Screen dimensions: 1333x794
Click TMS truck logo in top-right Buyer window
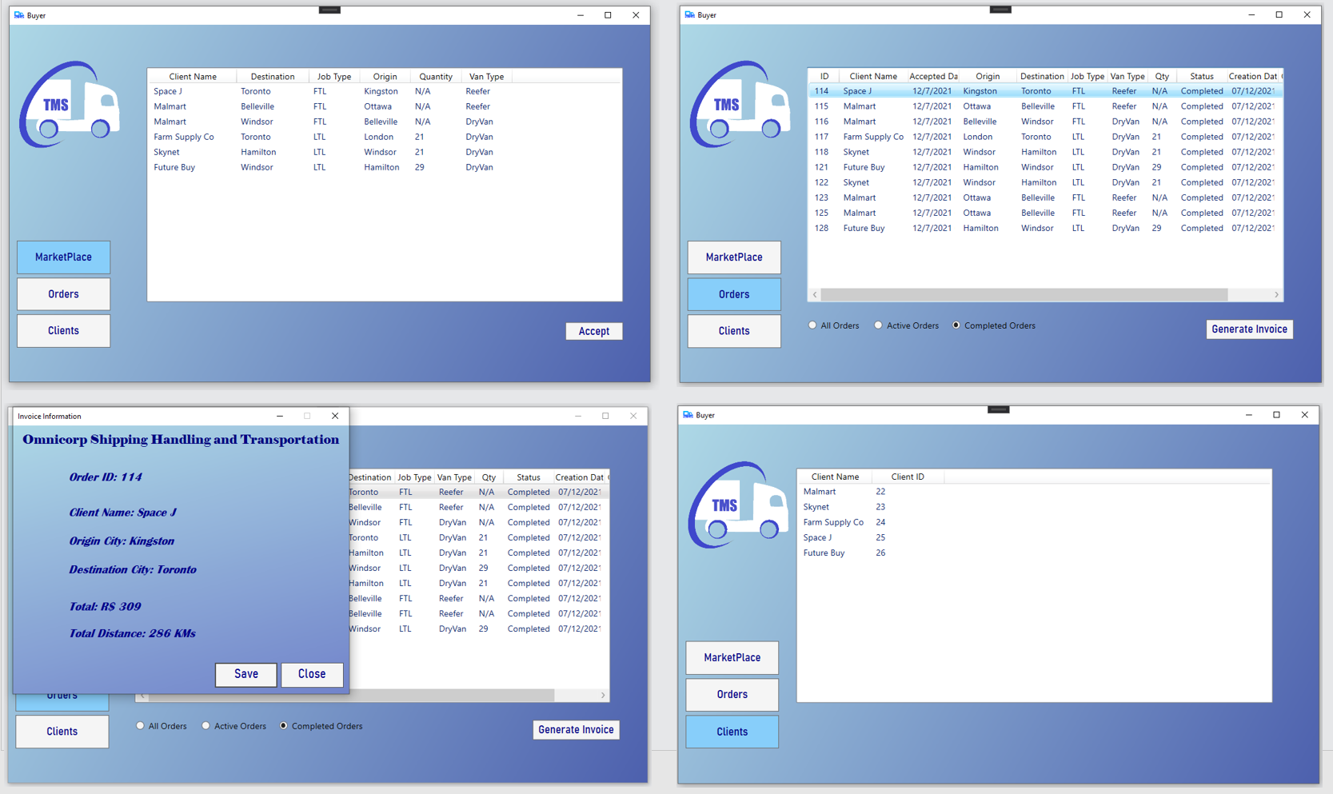[740, 105]
